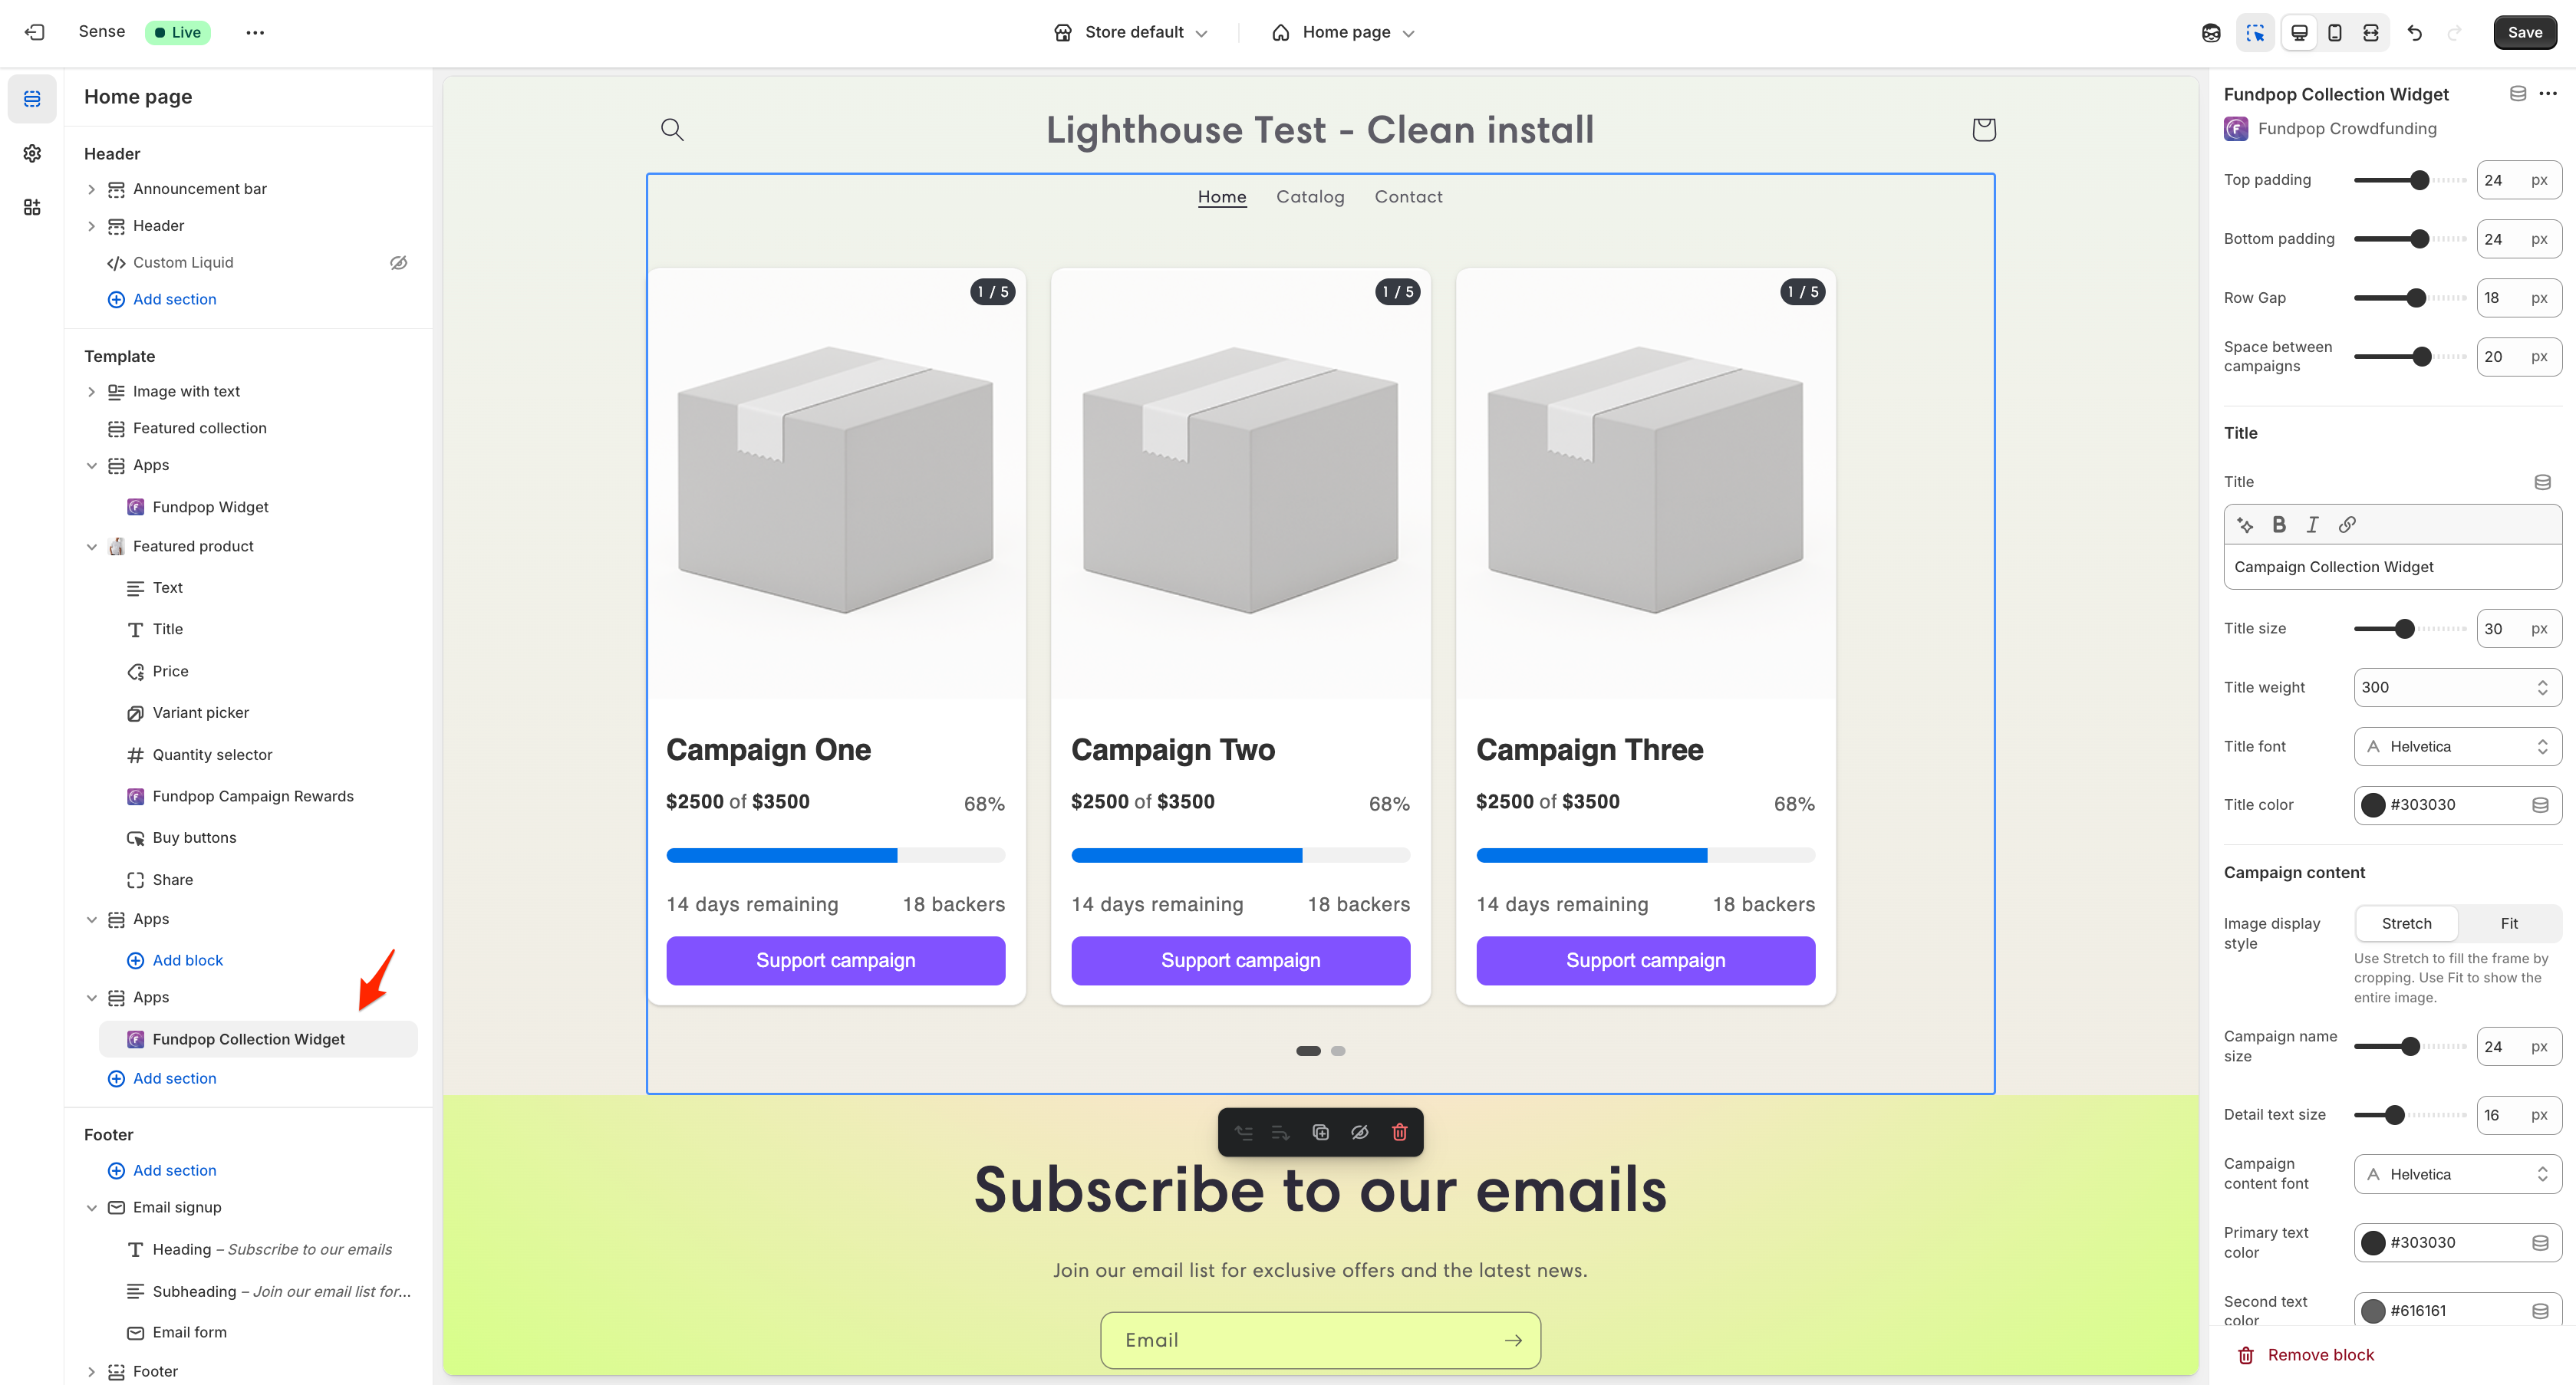Screen dimensions: 2576x1385
Task: Open the Store default dropdown
Action: [x=1130, y=32]
